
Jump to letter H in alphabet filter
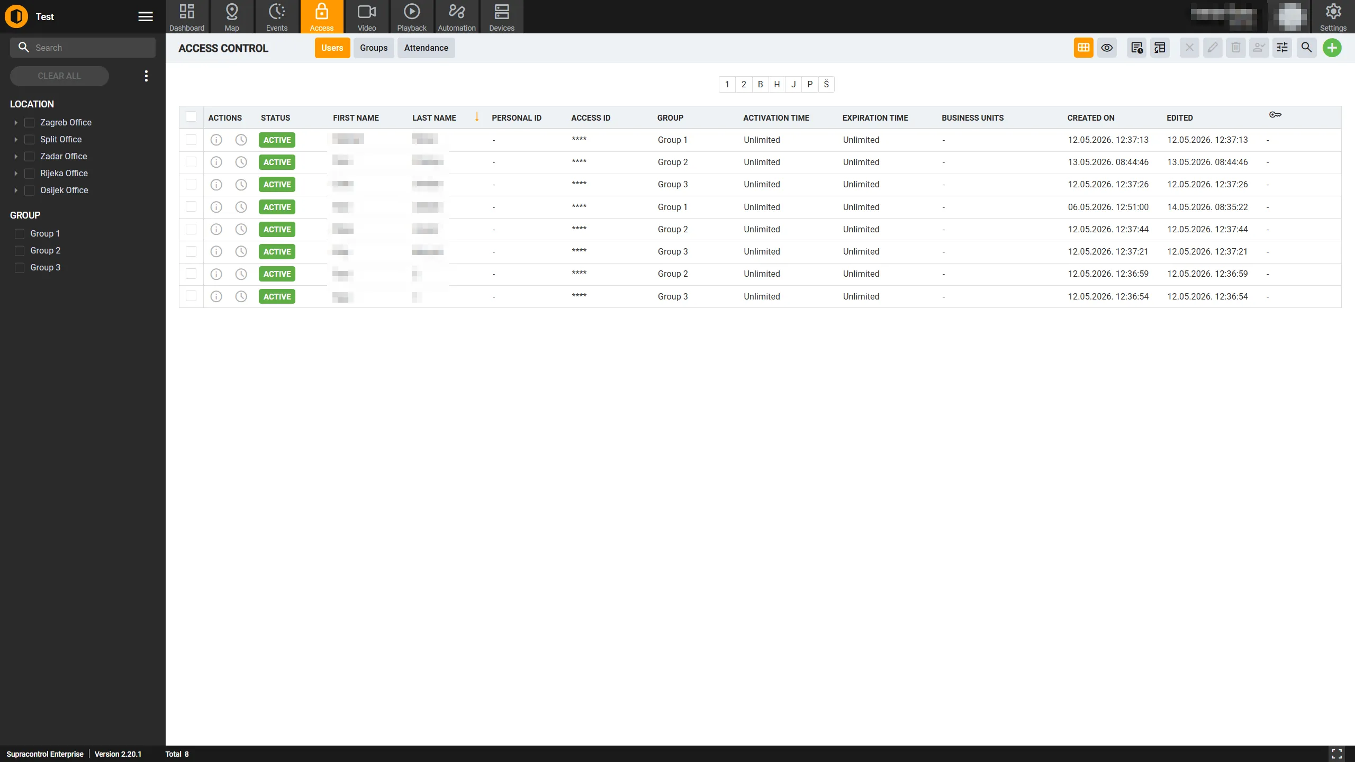[776, 84]
